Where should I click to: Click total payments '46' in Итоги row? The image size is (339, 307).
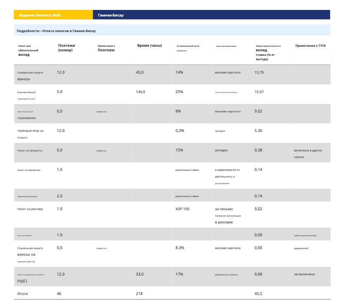click(59, 294)
